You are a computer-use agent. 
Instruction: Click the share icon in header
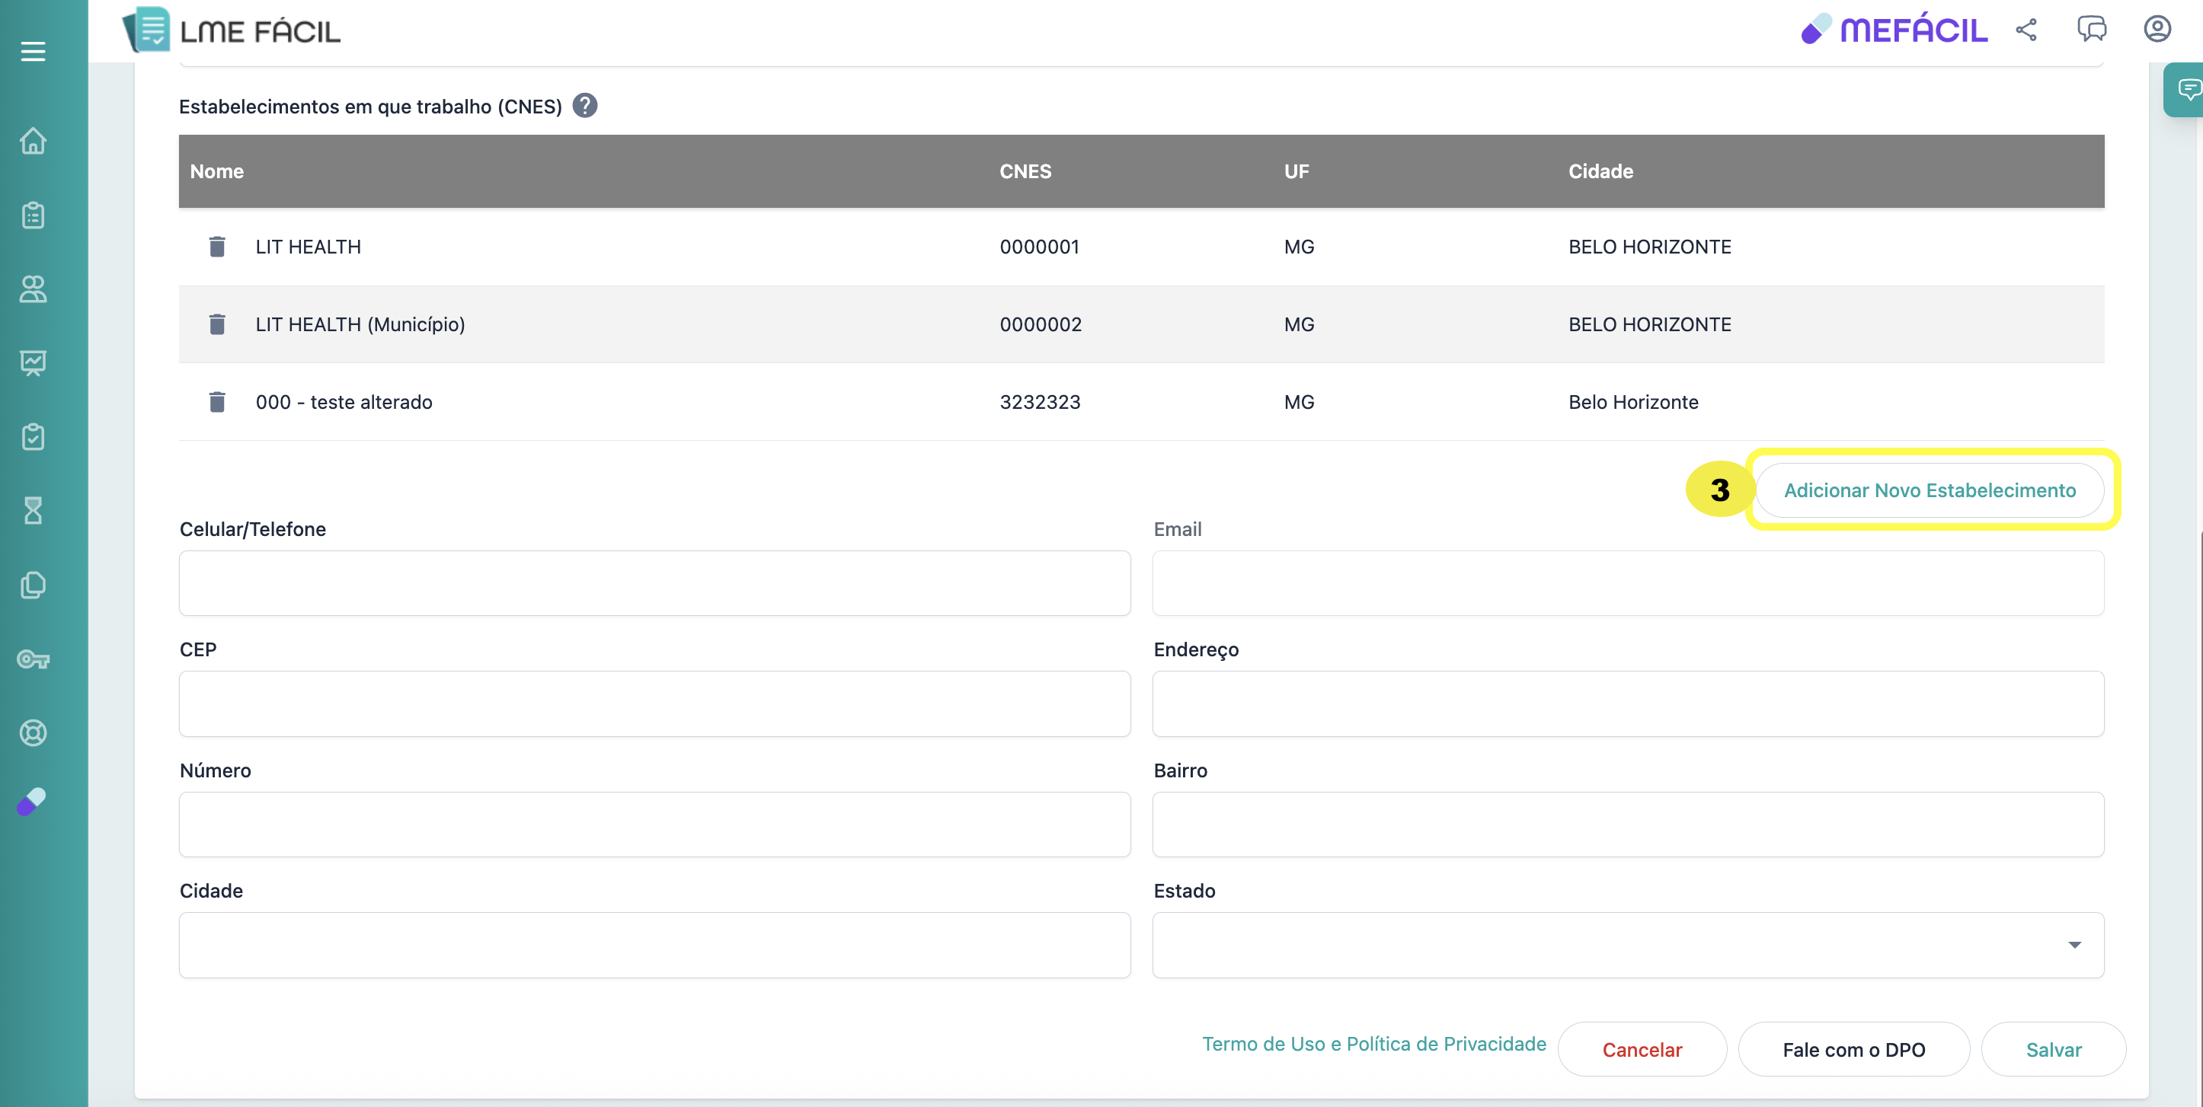[2026, 30]
